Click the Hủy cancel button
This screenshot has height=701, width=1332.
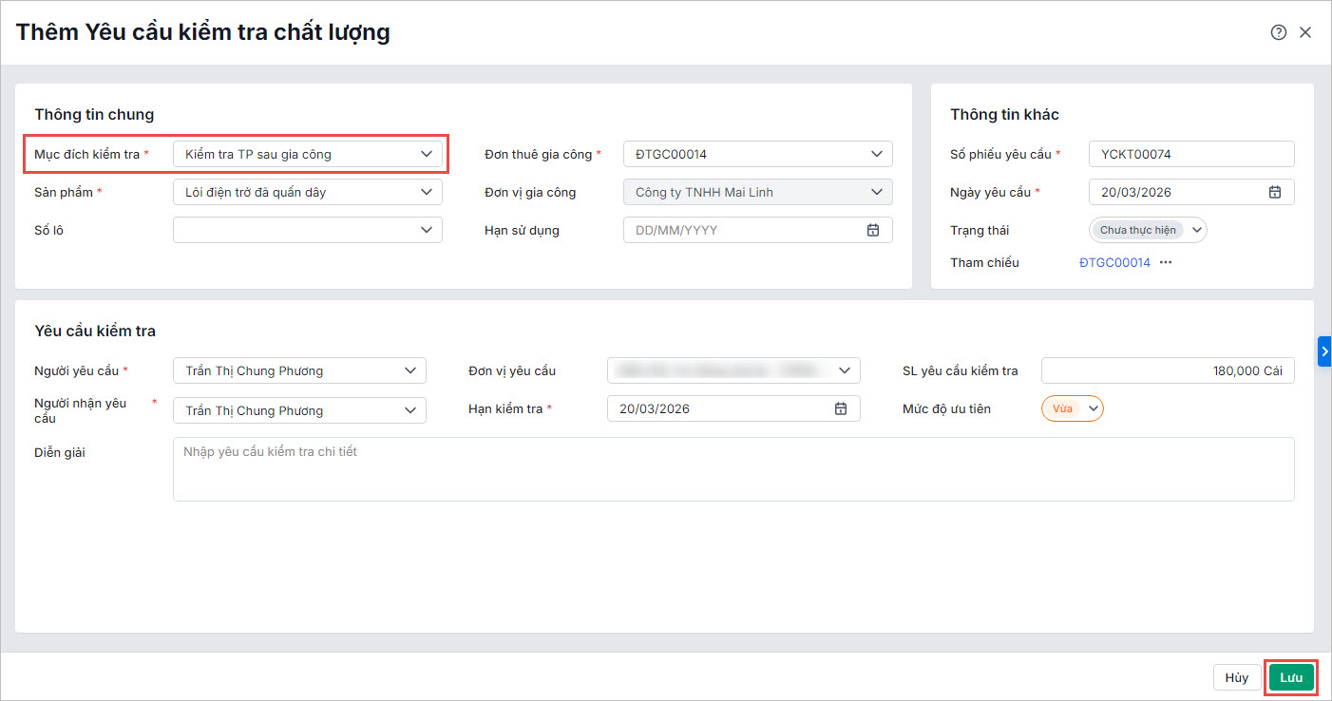pyautogui.click(x=1236, y=677)
